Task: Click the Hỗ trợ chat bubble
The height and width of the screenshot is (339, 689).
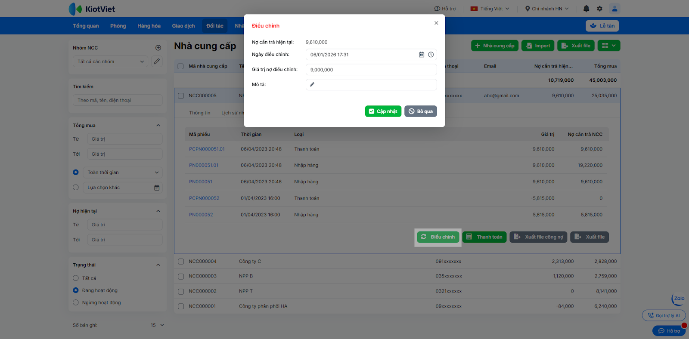Action: pyautogui.click(x=669, y=331)
